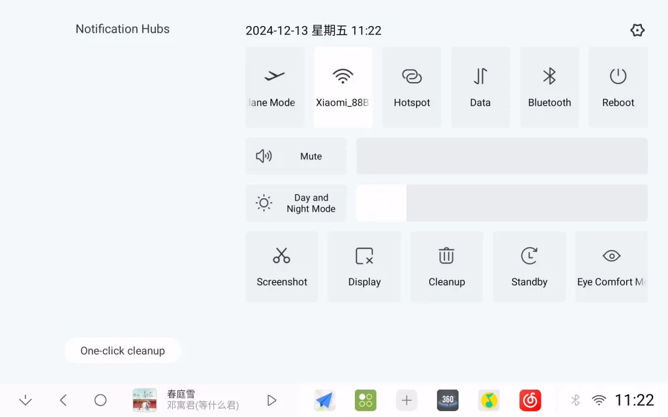Turn on Eye Comfort Mode
The width and height of the screenshot is (668, 417).
click(611, 266)
